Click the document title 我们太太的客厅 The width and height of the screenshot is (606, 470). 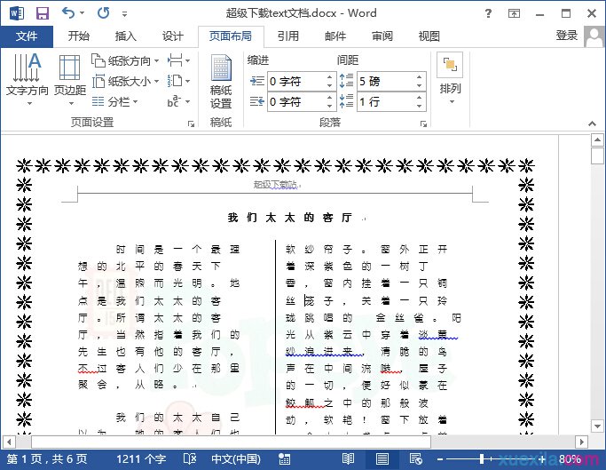[x=289, y=218]
